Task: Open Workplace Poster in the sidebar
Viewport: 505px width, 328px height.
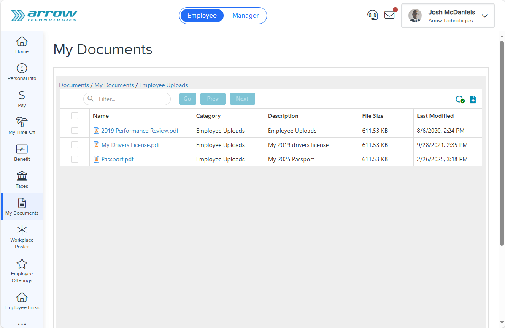Action: (x=22, y=237)
